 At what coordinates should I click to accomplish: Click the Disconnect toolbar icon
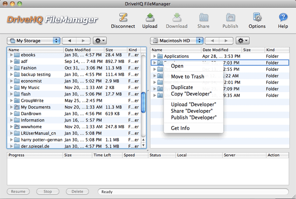pyautogui.click(x=123, y=17)
